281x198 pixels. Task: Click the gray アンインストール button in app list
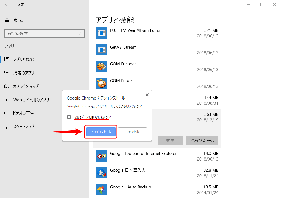click(202, 140)
